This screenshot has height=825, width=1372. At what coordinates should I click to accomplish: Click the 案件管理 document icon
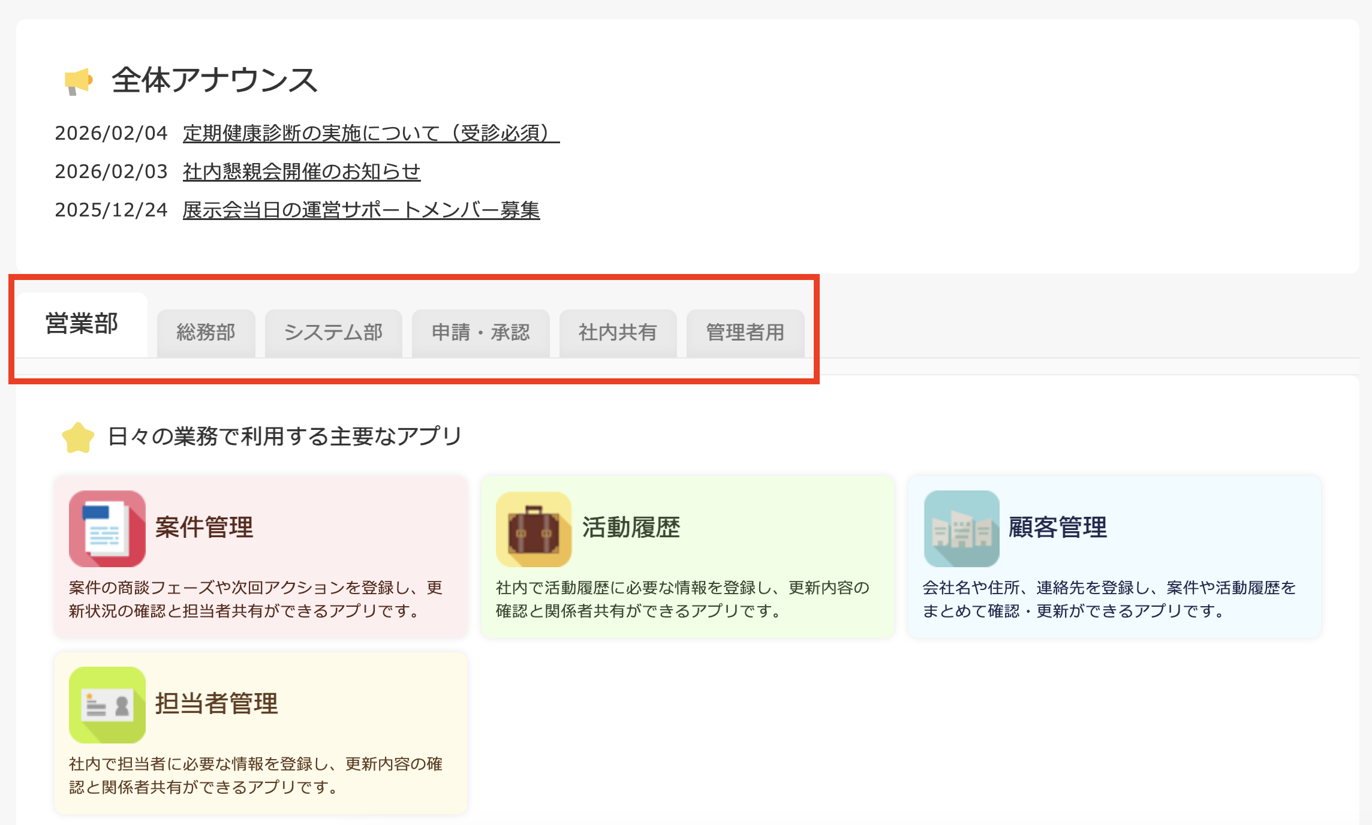(x=107, y=528)
